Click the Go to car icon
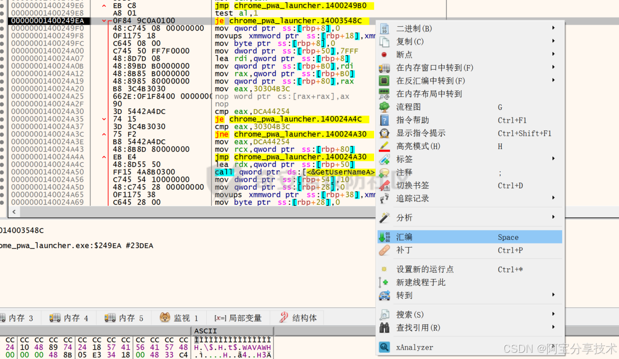Viewport: 619px width, 359px height. (x=384, y=295)
